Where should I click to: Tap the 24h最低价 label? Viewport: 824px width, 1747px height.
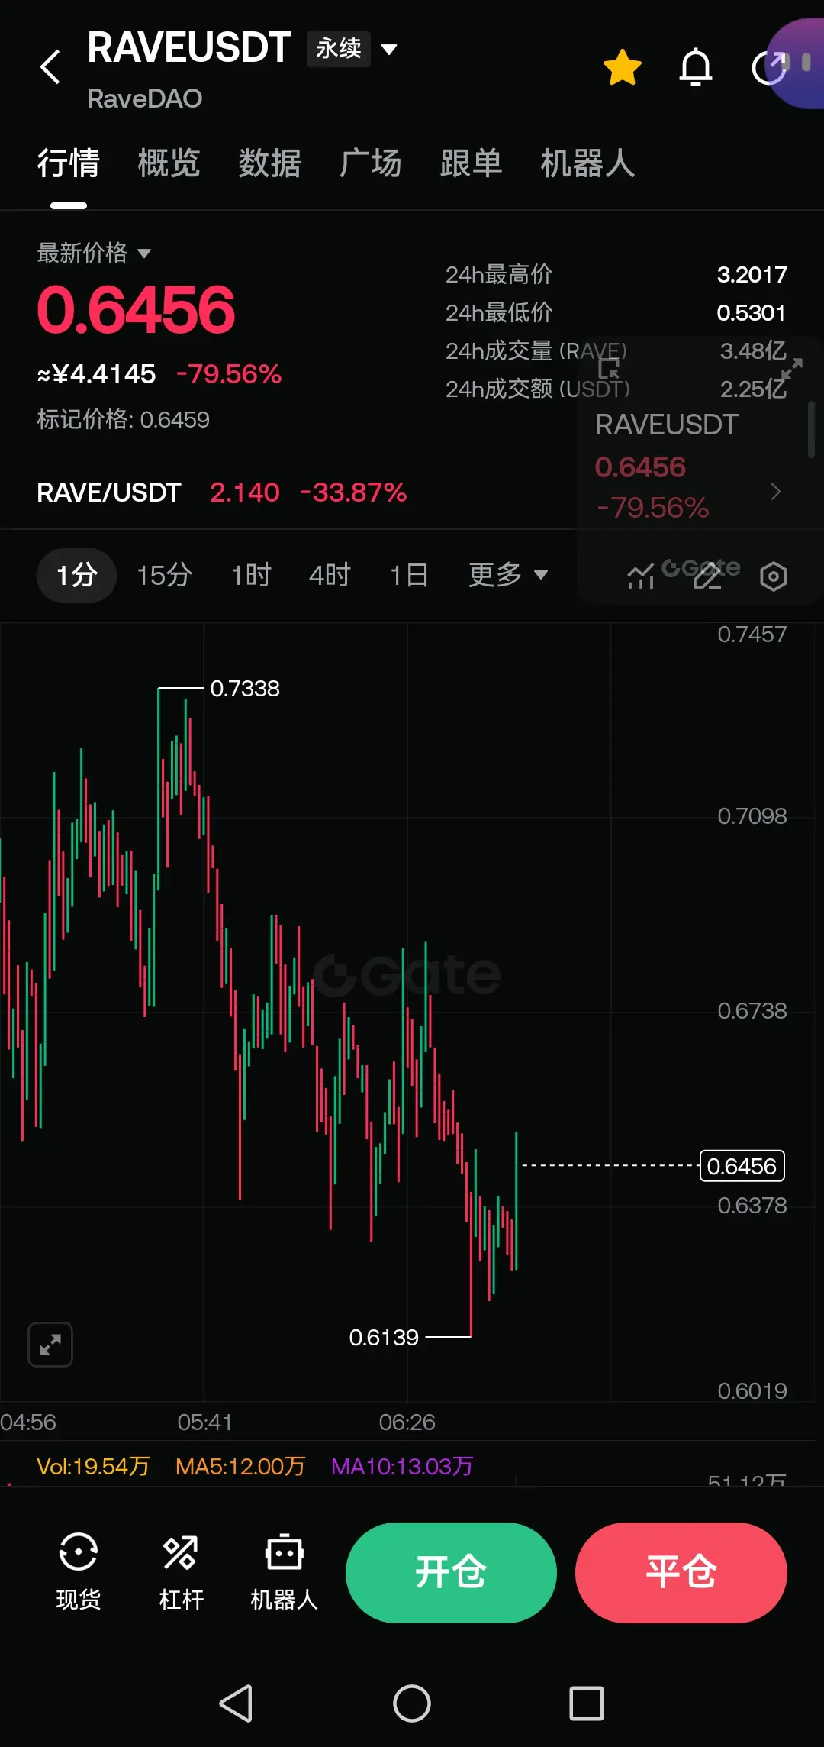tap(499, 312)
